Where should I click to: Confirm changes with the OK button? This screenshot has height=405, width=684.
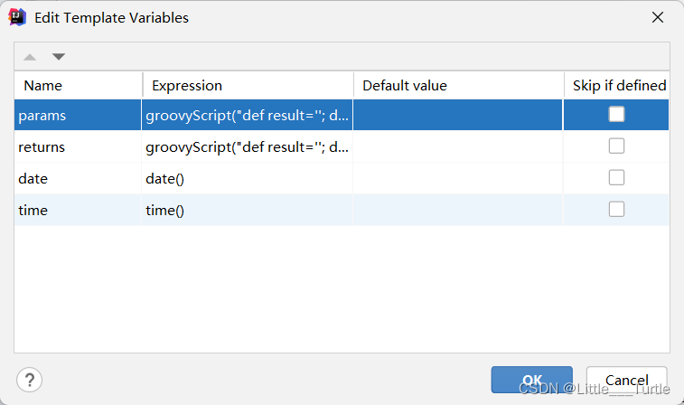[x=532, y=380]
